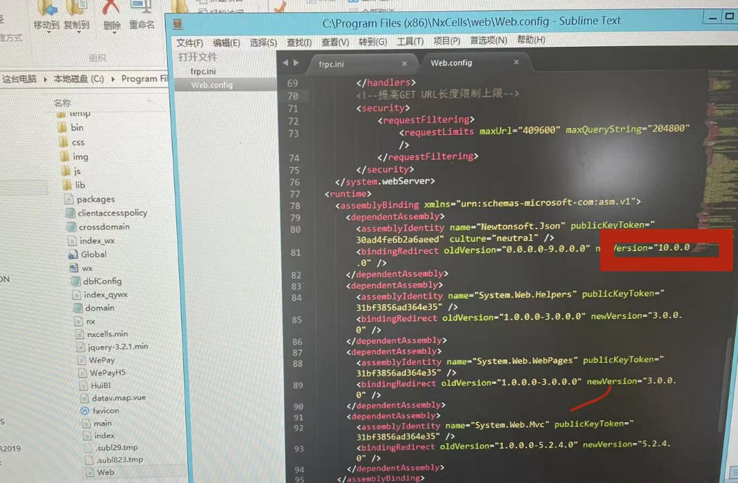Click 这台电脑 in the Explorer address bar

pos(20,79)
